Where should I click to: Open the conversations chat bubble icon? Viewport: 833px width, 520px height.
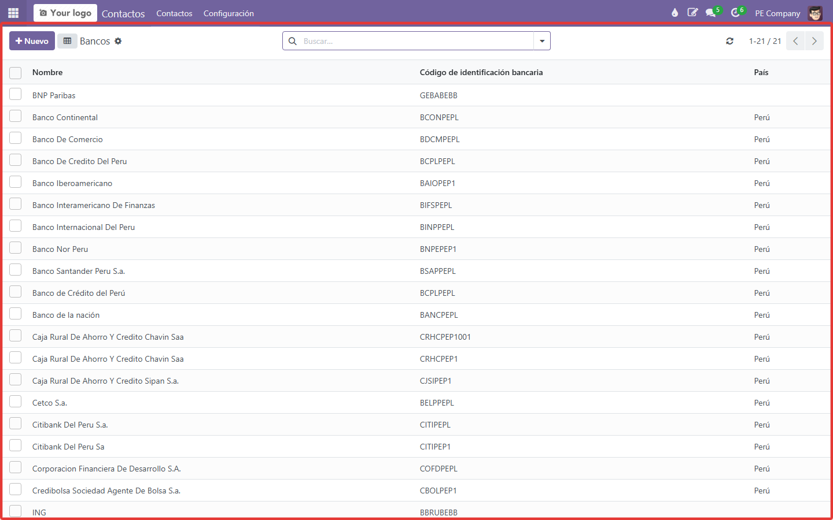[711, 13]
